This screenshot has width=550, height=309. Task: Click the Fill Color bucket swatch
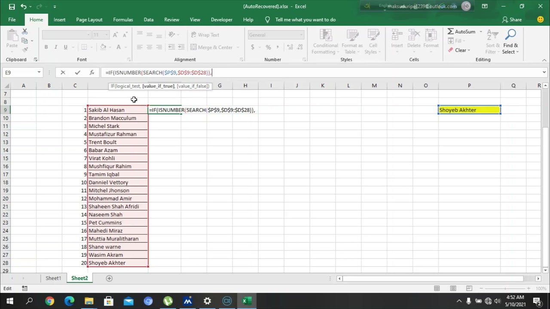(103, 47)
